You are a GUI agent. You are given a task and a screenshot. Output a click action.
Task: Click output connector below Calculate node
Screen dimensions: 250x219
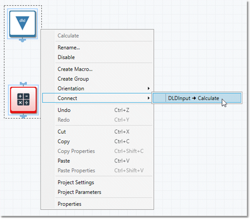pyautogui.click(x=24, y=116)
